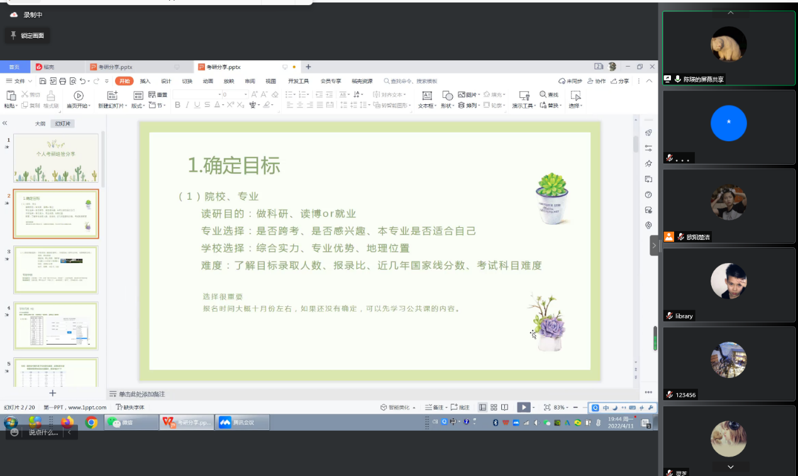Toggle normal view in status bar
798x476 pixels.
[x=482, y=408]
